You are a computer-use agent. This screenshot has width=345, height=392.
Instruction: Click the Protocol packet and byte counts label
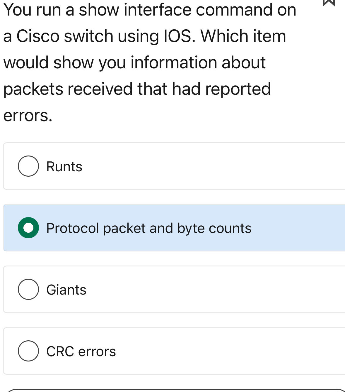[x=149, y=228]
